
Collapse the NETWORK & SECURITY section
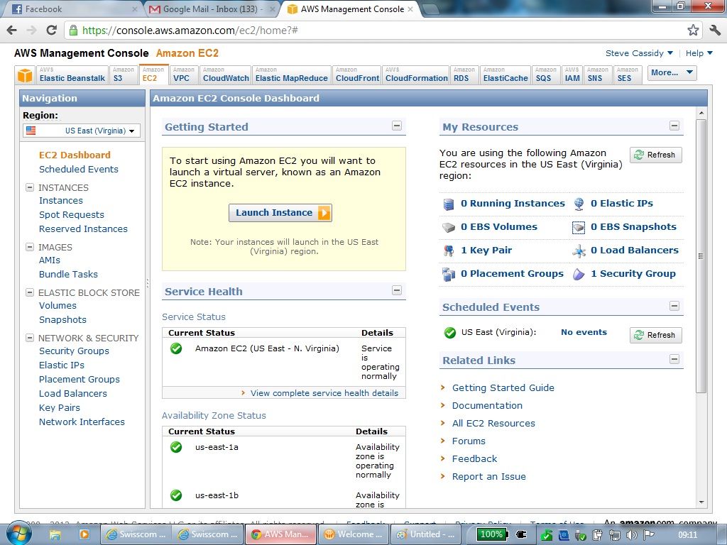30,338
